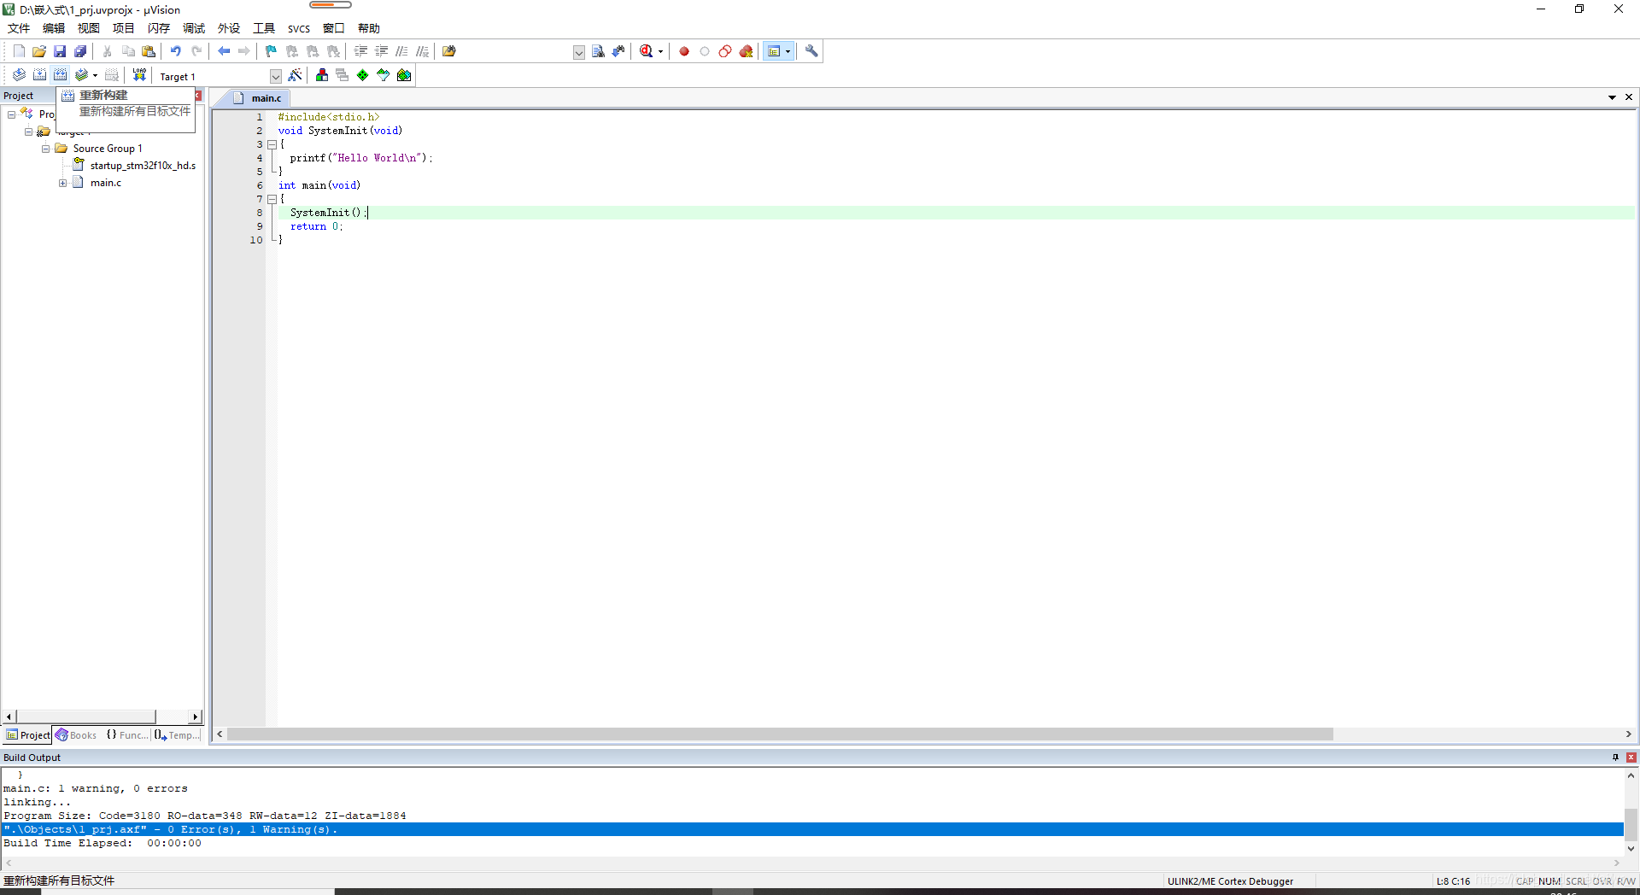This screenshot has height=895, width=1640.
Task: Click the Manage Multi-Project Workspace icon
Action: pos(343,75)
